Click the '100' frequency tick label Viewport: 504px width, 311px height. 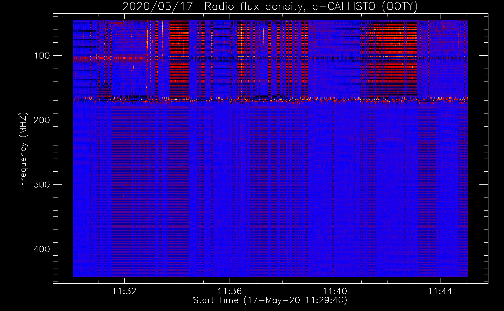(42, 56)
